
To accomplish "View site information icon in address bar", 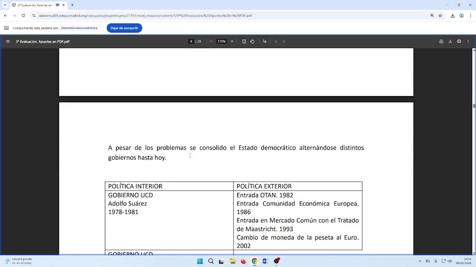I will coord(34,16).
